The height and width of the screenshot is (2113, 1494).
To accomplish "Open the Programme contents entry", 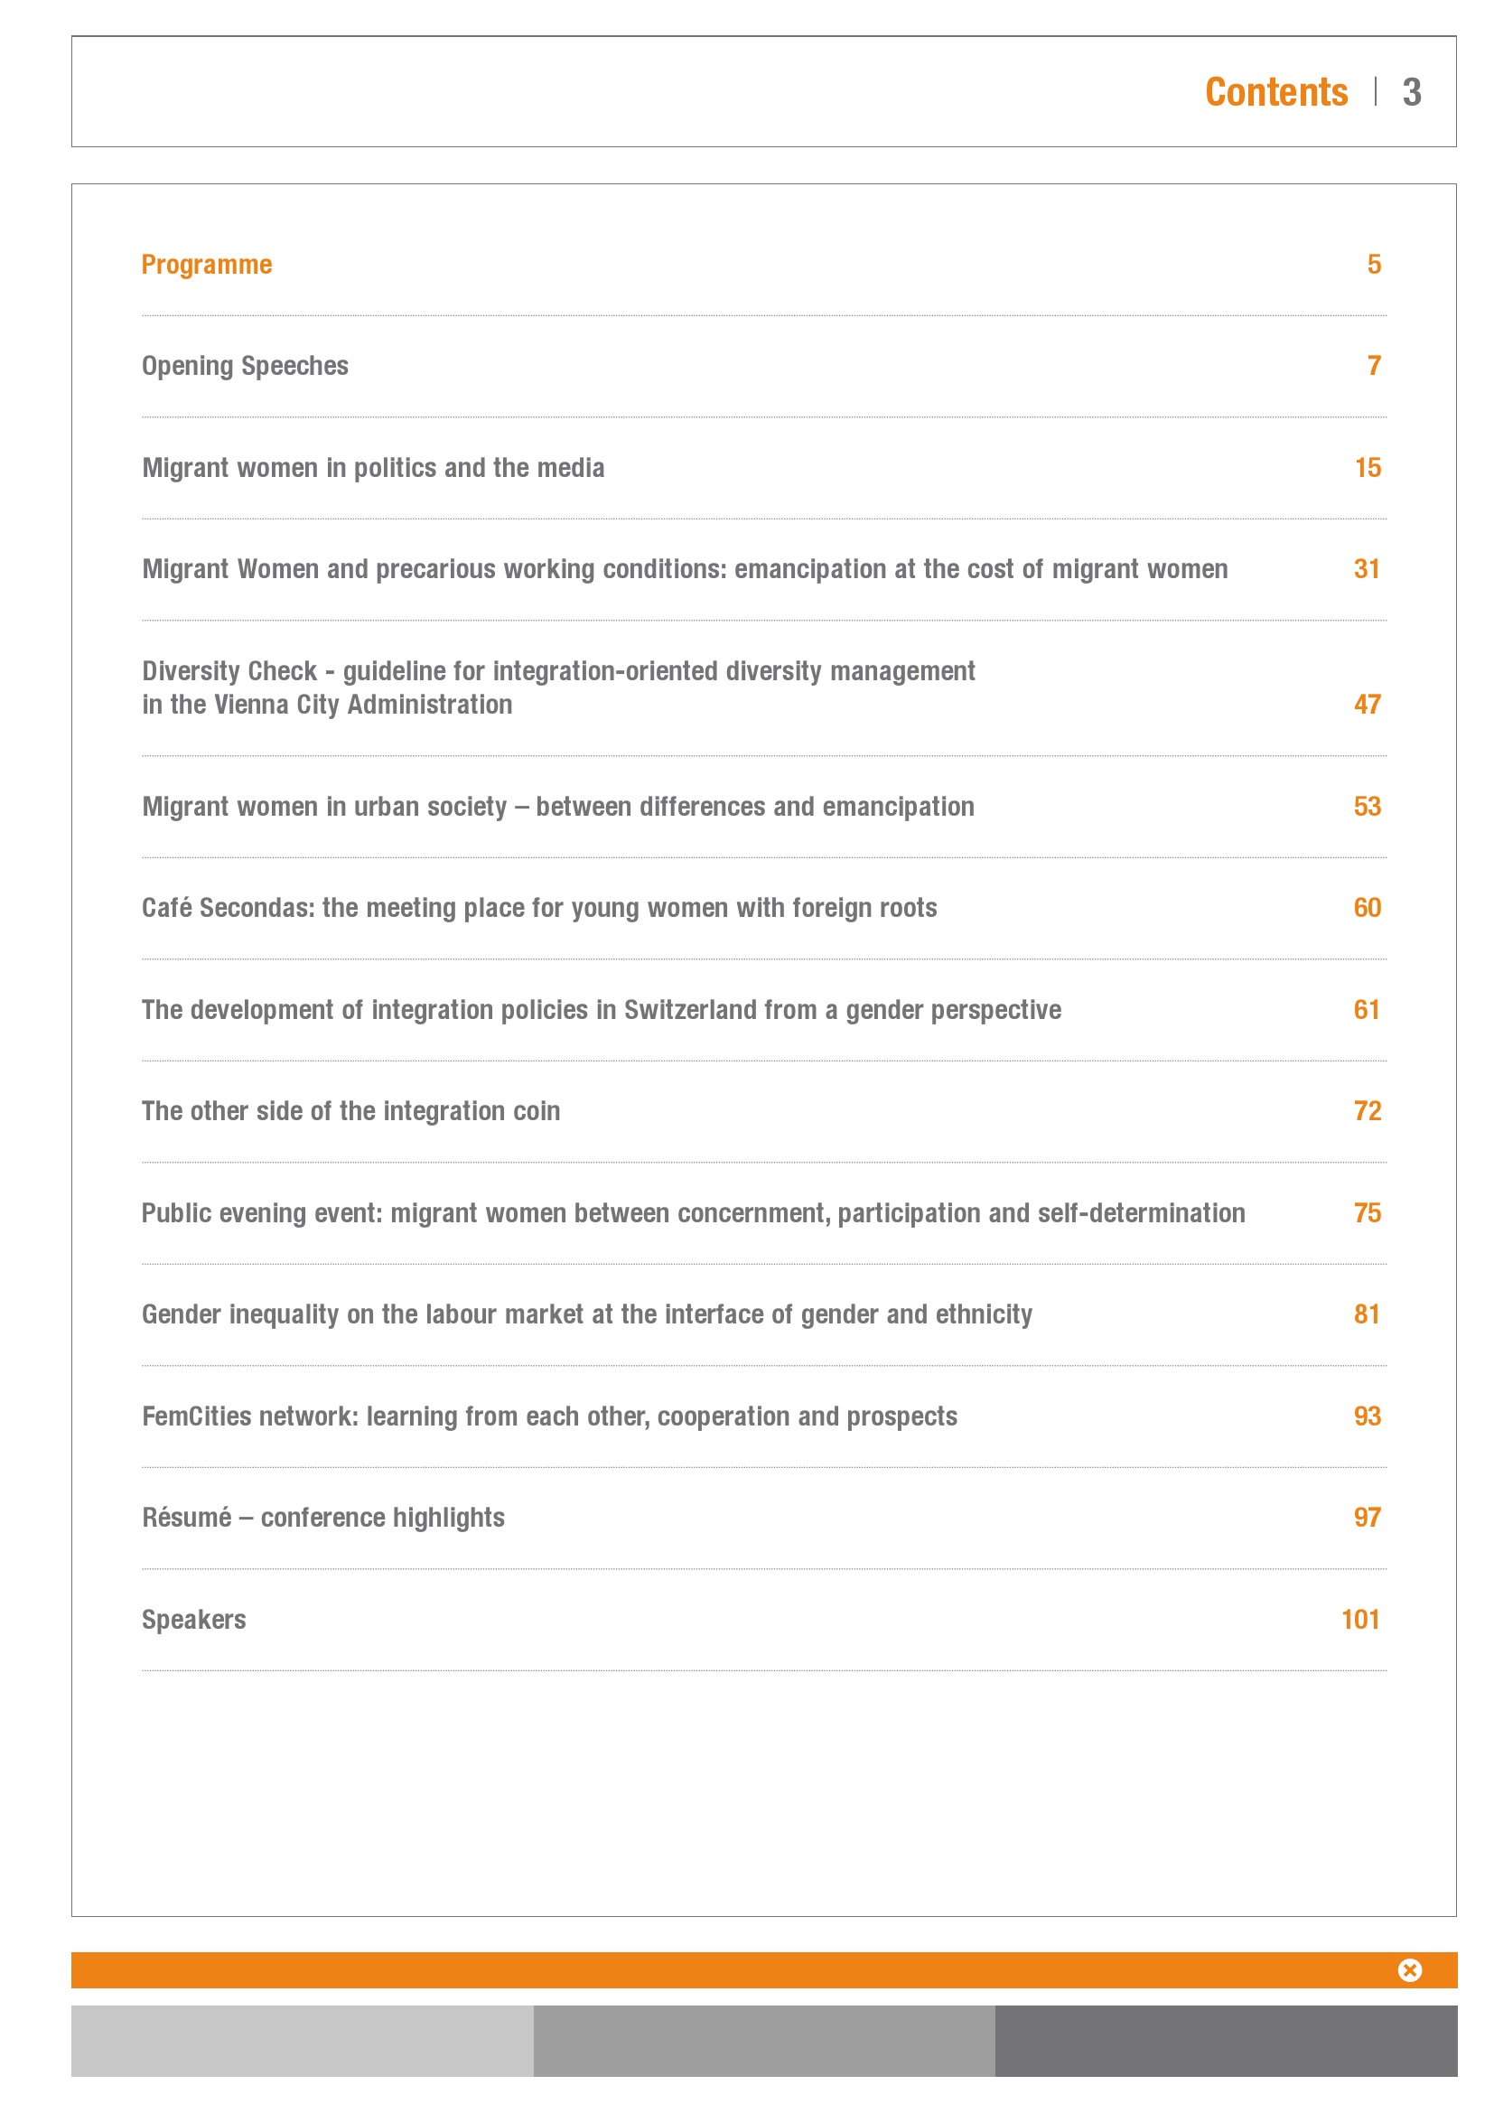I will (207, 265).
